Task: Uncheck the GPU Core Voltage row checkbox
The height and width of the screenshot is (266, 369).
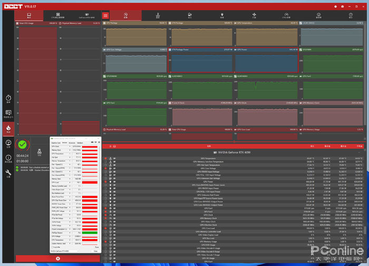Action: pos(105,168)
